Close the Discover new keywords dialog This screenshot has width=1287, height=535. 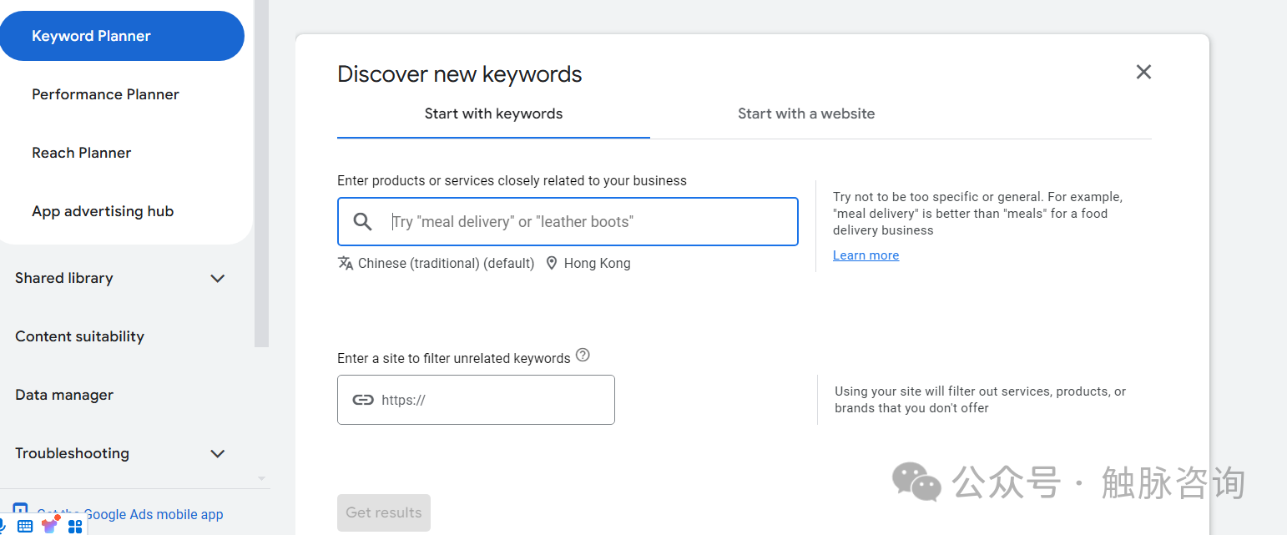click(1143, 72)
